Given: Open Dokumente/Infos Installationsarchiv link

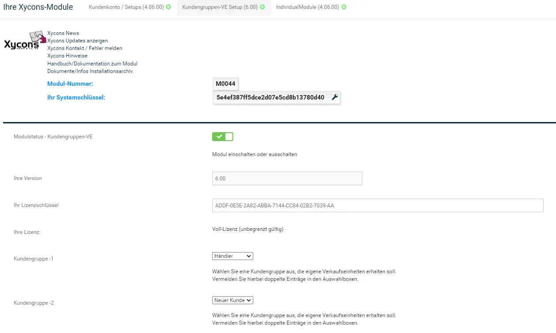Looking at the screenshot, I should point(90,71).
